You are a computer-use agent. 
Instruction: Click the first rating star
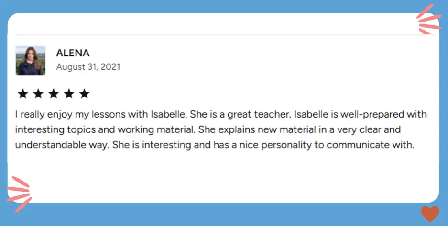pos(22,94)
